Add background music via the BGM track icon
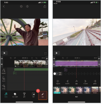This screenshot has height=104, width=101. (4, 71)
